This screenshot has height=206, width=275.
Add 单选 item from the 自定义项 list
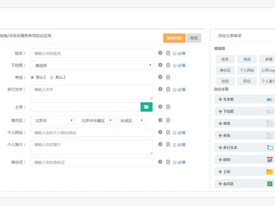245,124
